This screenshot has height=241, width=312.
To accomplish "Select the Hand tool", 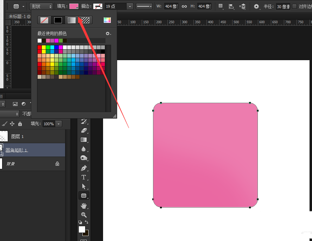I will pos(84,205).
